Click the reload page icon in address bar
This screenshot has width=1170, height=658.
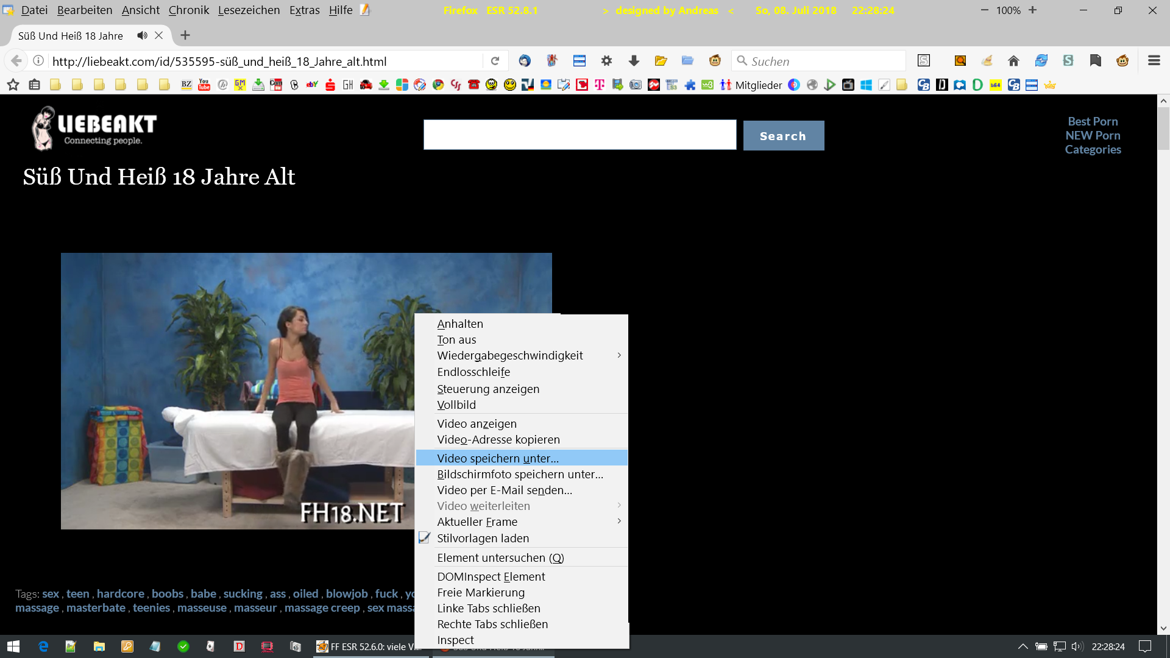495,61
